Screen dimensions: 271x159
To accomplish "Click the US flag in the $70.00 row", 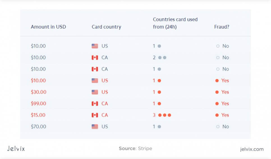I will click(x=95, y=127).
